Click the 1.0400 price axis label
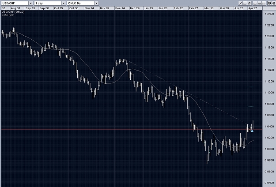 point(269,127)
